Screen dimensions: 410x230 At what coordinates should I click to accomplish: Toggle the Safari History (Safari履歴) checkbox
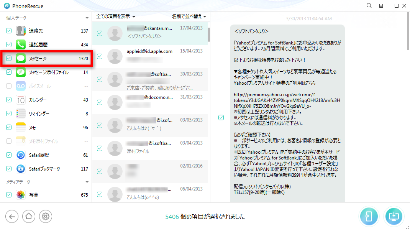point(9,155)
